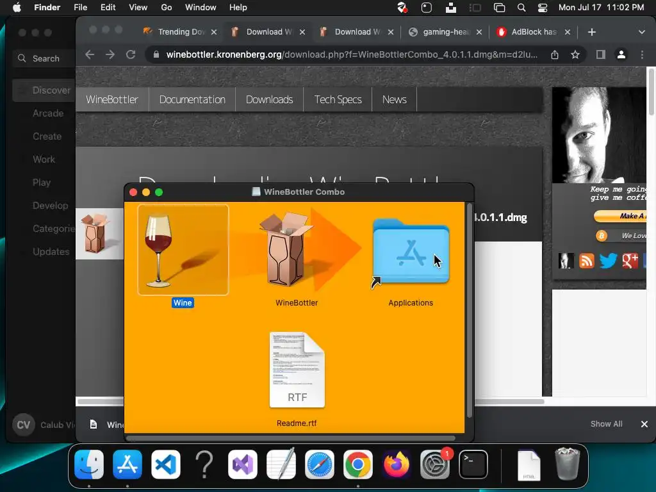Open the Help menu in the menu bar
Screen dimensions: 656x492
coord(238,8)
